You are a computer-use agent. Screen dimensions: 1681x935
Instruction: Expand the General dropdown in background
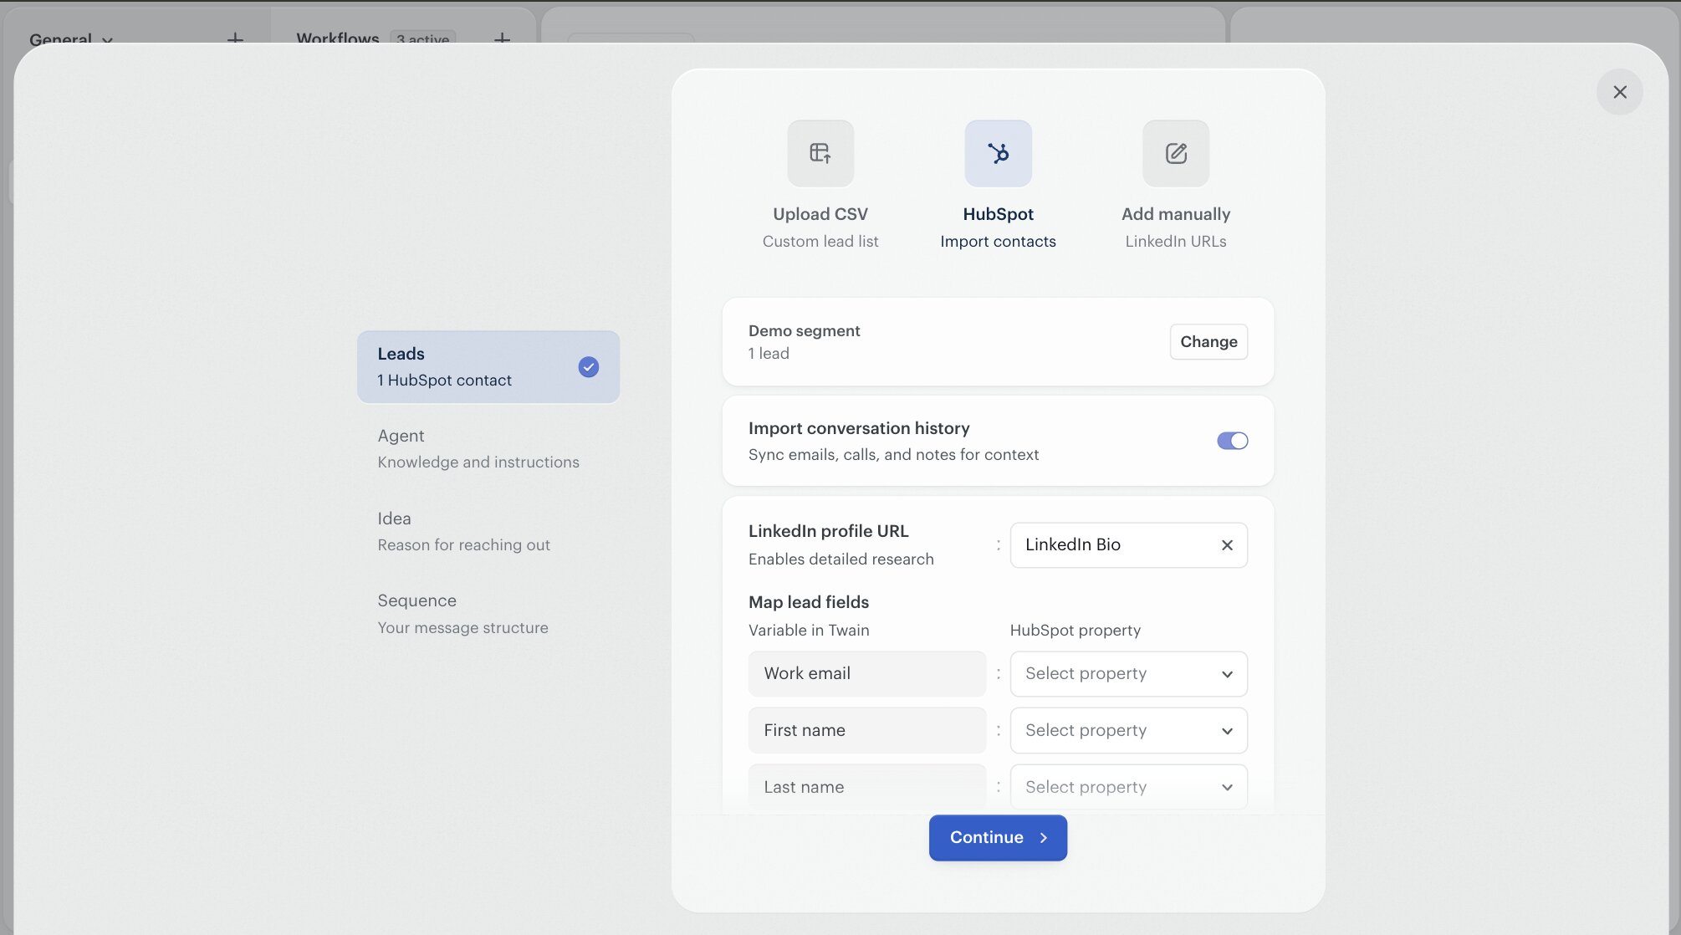[x=71, y=39]
